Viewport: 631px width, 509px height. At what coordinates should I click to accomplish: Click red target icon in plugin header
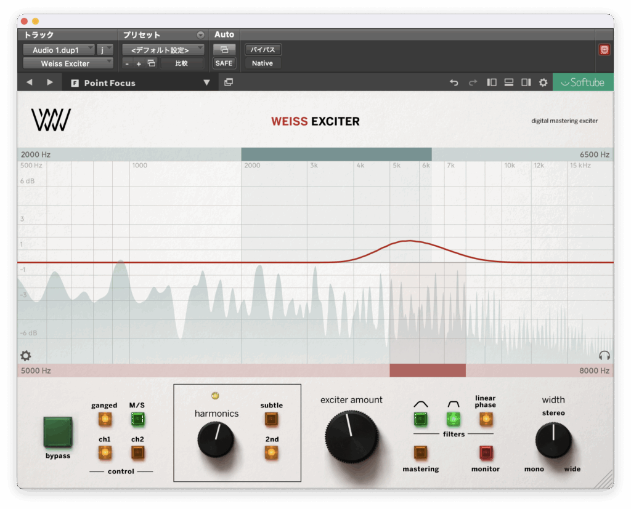[x=604, y=50]
